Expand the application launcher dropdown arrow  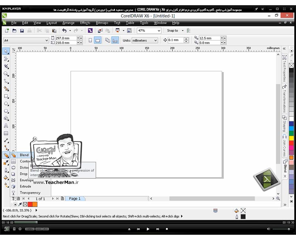click(124, 31)
